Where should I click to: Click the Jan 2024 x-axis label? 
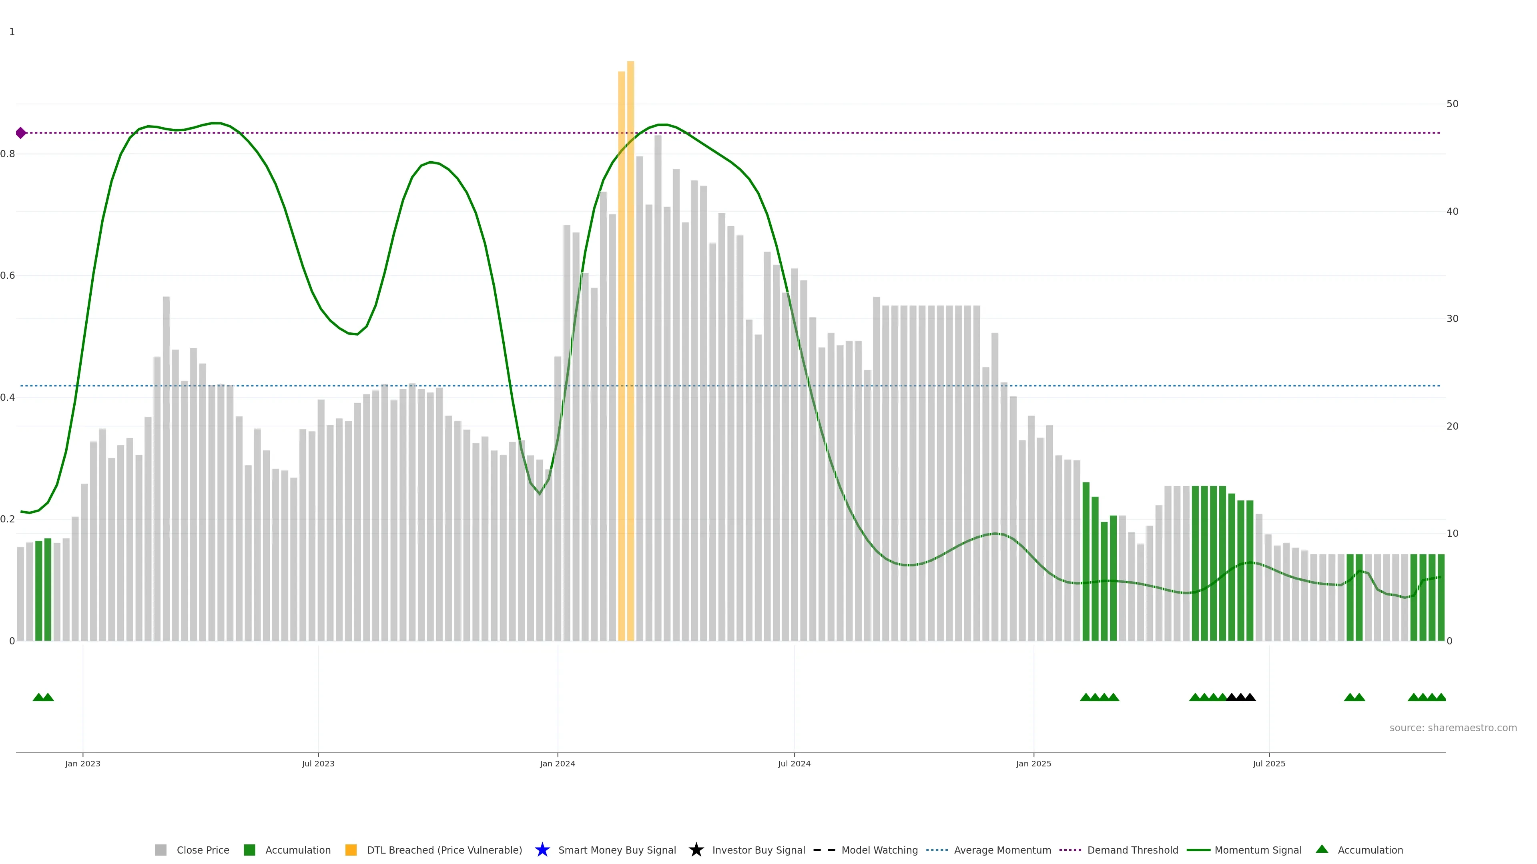pyautogui.click(x=557, y=763)
